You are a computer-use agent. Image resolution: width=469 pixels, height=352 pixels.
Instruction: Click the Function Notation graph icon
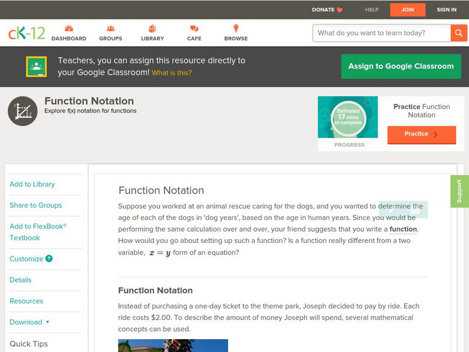(x=23, y=111)
